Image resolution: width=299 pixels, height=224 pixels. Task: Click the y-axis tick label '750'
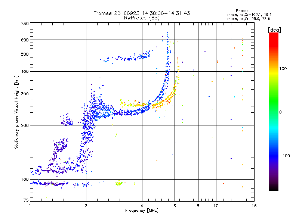(25, 24)
